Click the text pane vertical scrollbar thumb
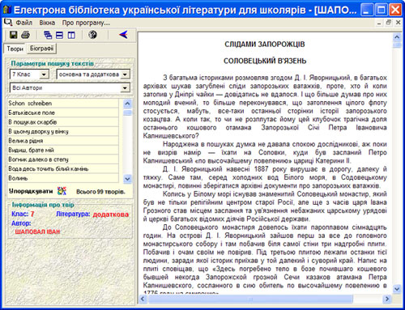The image size is (405, 310). [397, 45]
